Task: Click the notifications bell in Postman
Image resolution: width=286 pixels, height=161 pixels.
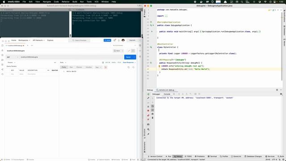Action: (x=119, y=40)
